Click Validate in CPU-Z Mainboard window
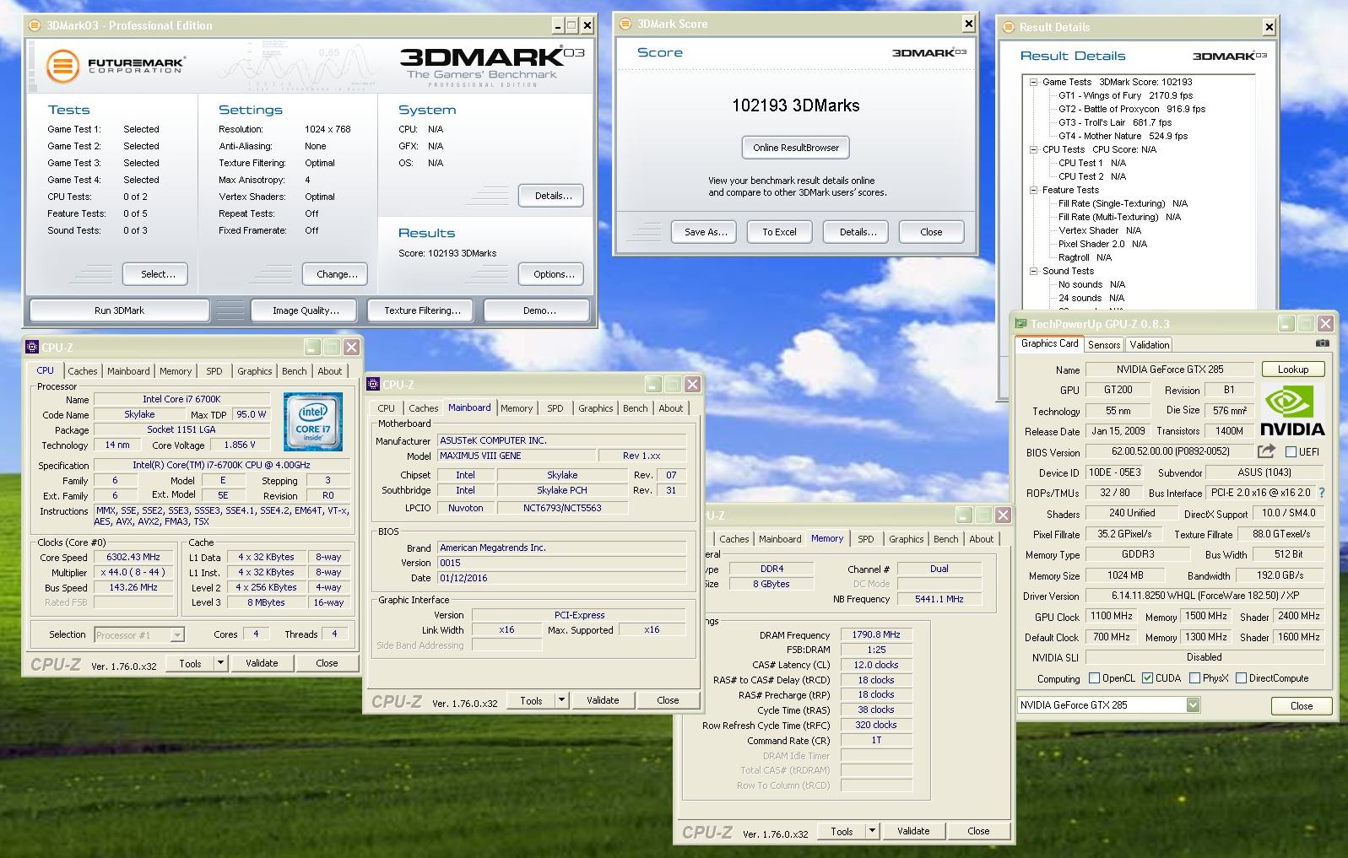The image size is (1348, 858). 603,700
